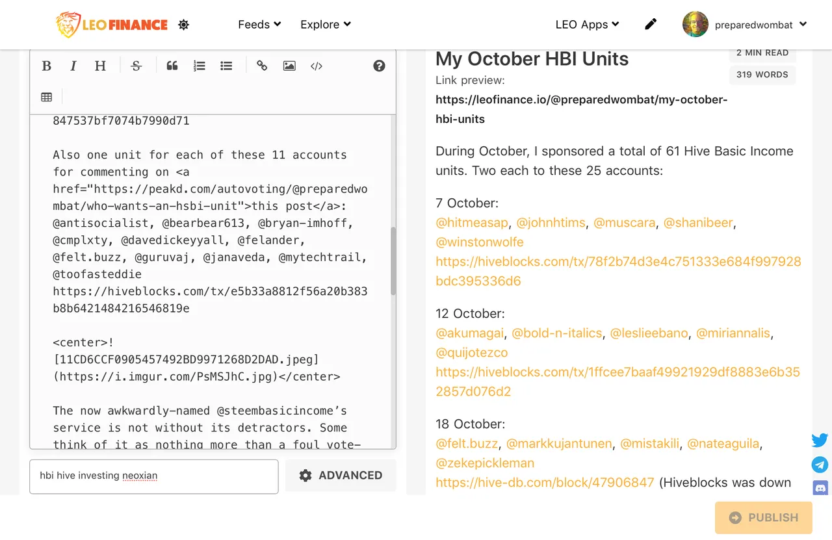Screen dimensions: 832x540
Task: Apply italic formatting in editor toolbar
Action: pos(73,66)
